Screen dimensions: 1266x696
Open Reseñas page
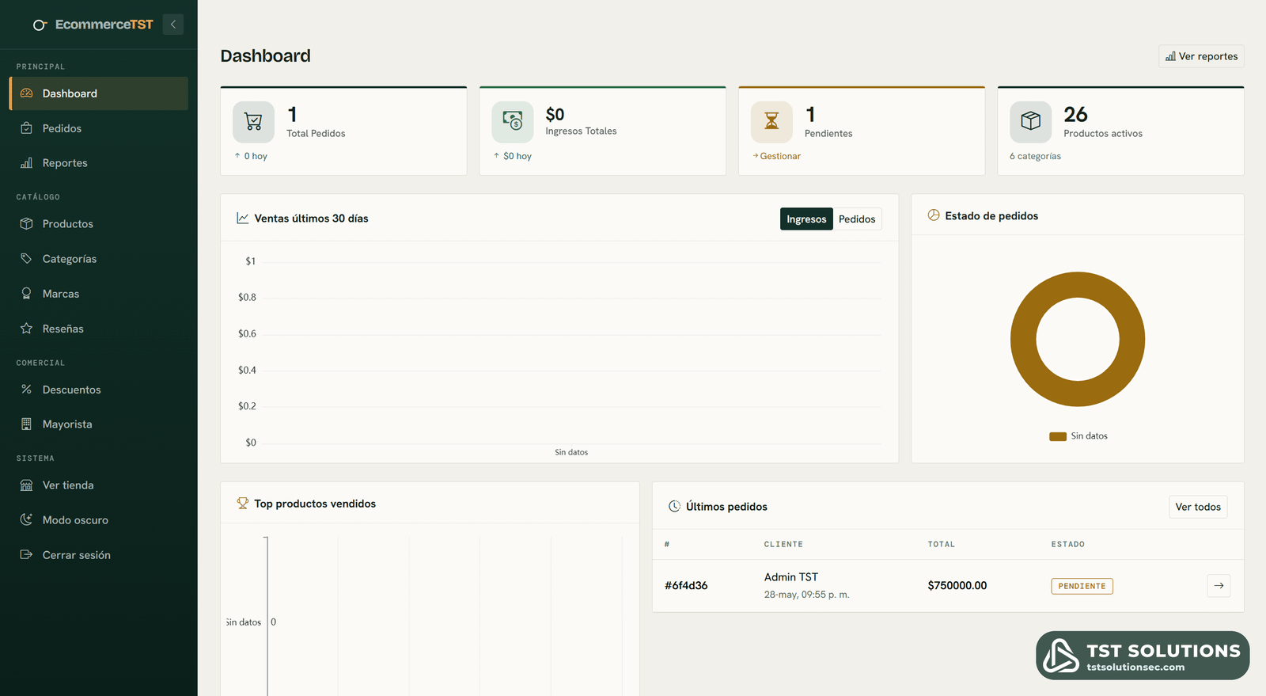pyautogui.click(x=99, y=329)
